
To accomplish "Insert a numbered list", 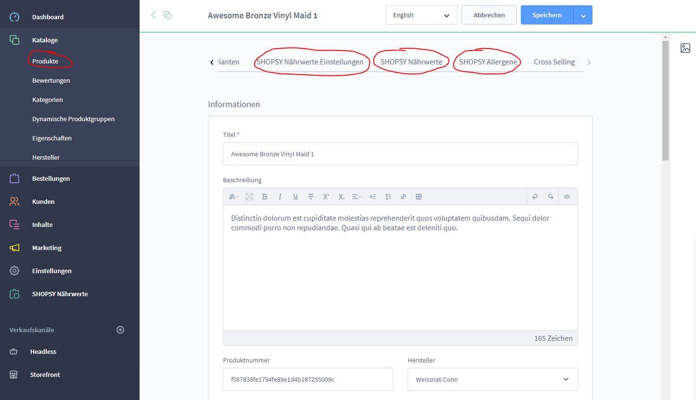I will coord(388,197).
